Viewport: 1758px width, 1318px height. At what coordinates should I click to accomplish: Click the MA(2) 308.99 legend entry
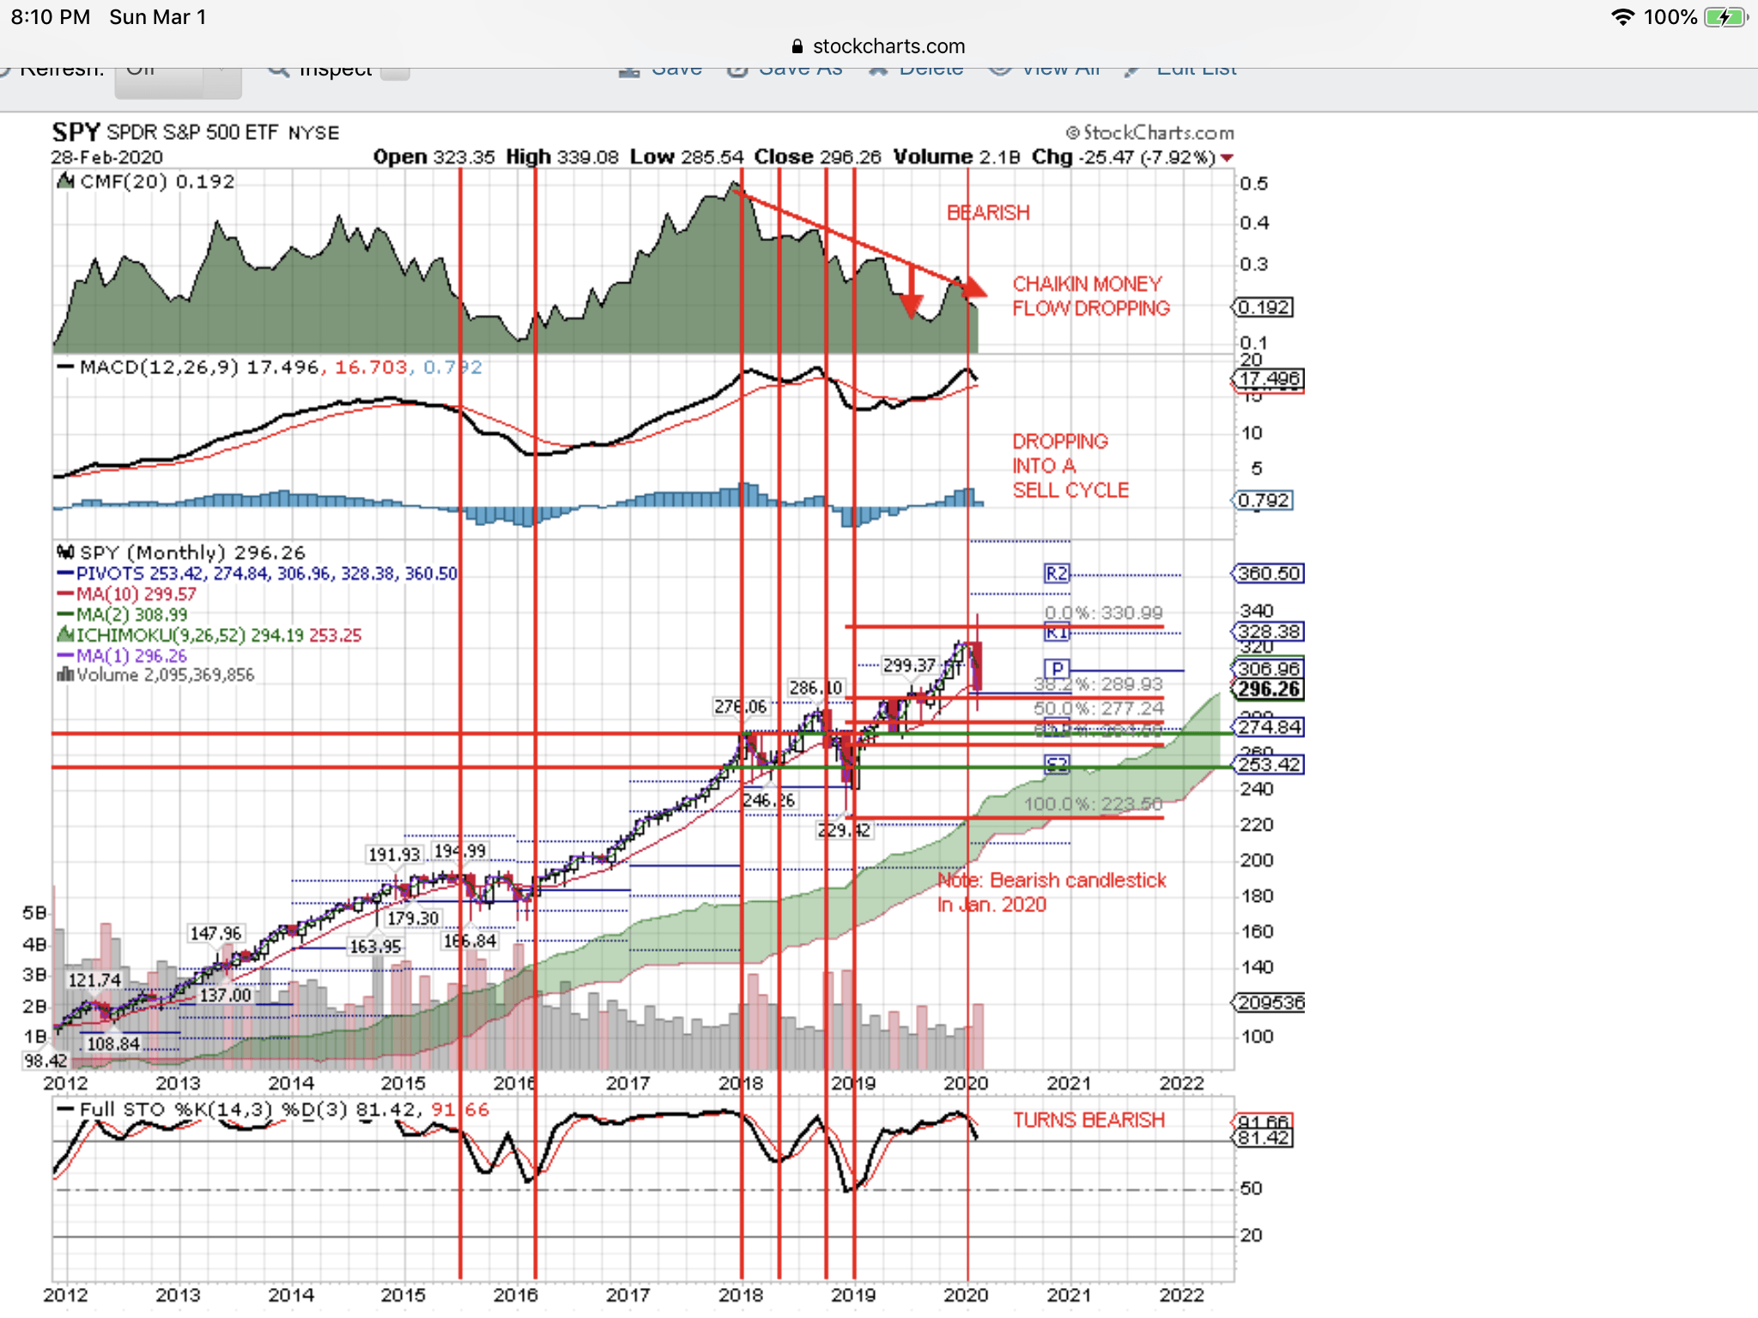[122, 614]
